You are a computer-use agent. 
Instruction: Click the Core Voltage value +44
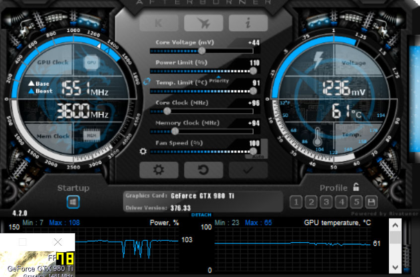[254, 43]
